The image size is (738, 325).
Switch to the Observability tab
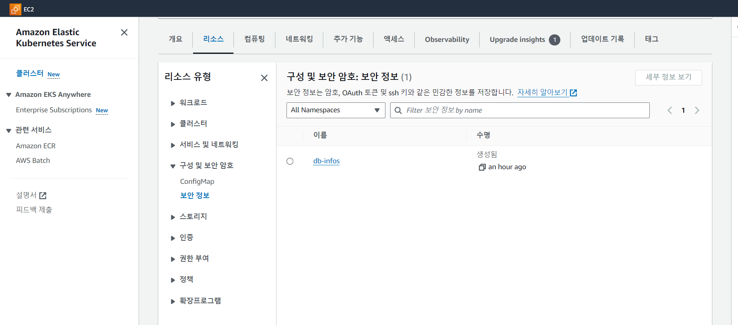(x=447, y=40)
